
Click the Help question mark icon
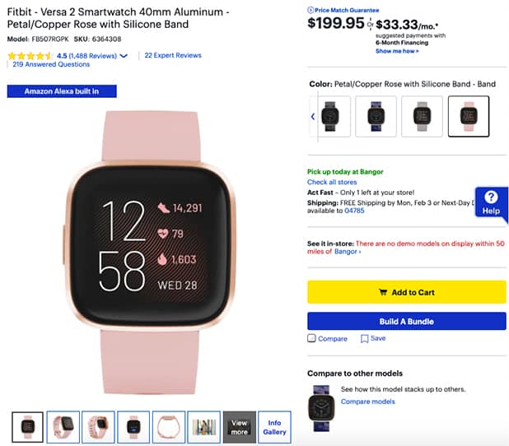pyautogui.click(x=491, y=197)
